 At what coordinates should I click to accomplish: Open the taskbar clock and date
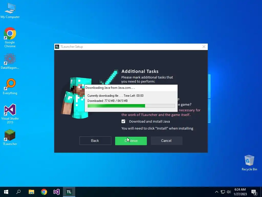pyautogui.click(x=240, y=192)
